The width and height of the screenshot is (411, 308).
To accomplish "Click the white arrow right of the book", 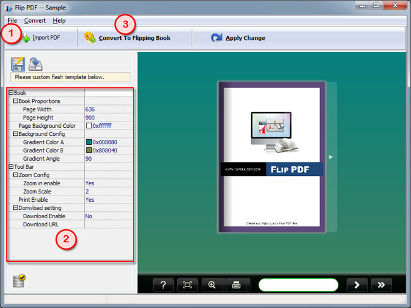I will [331, 157].
